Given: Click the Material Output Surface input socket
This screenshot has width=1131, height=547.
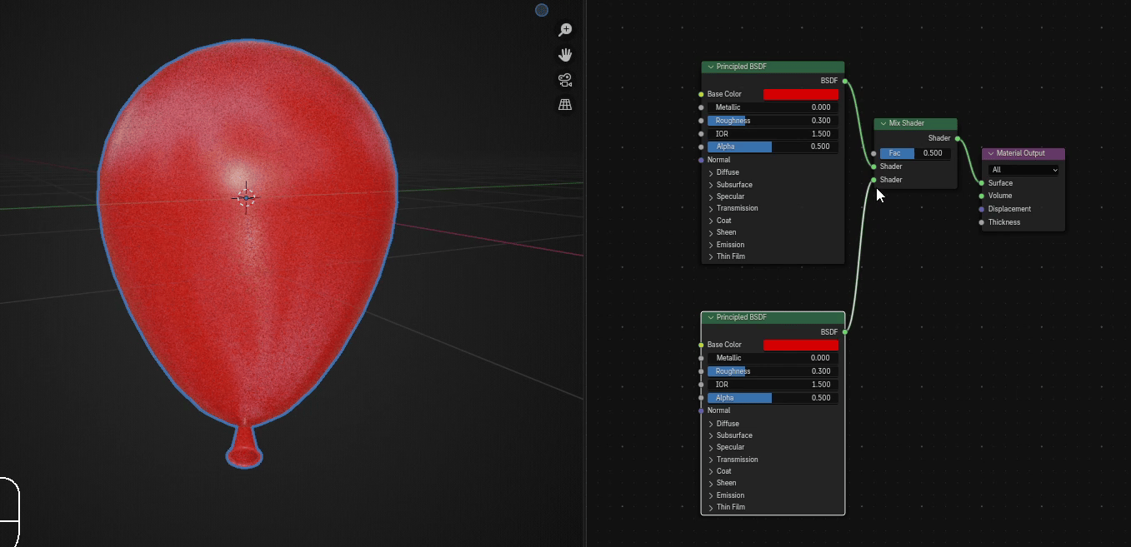Looking at the screenshot, I should click(x=982, y=183).
